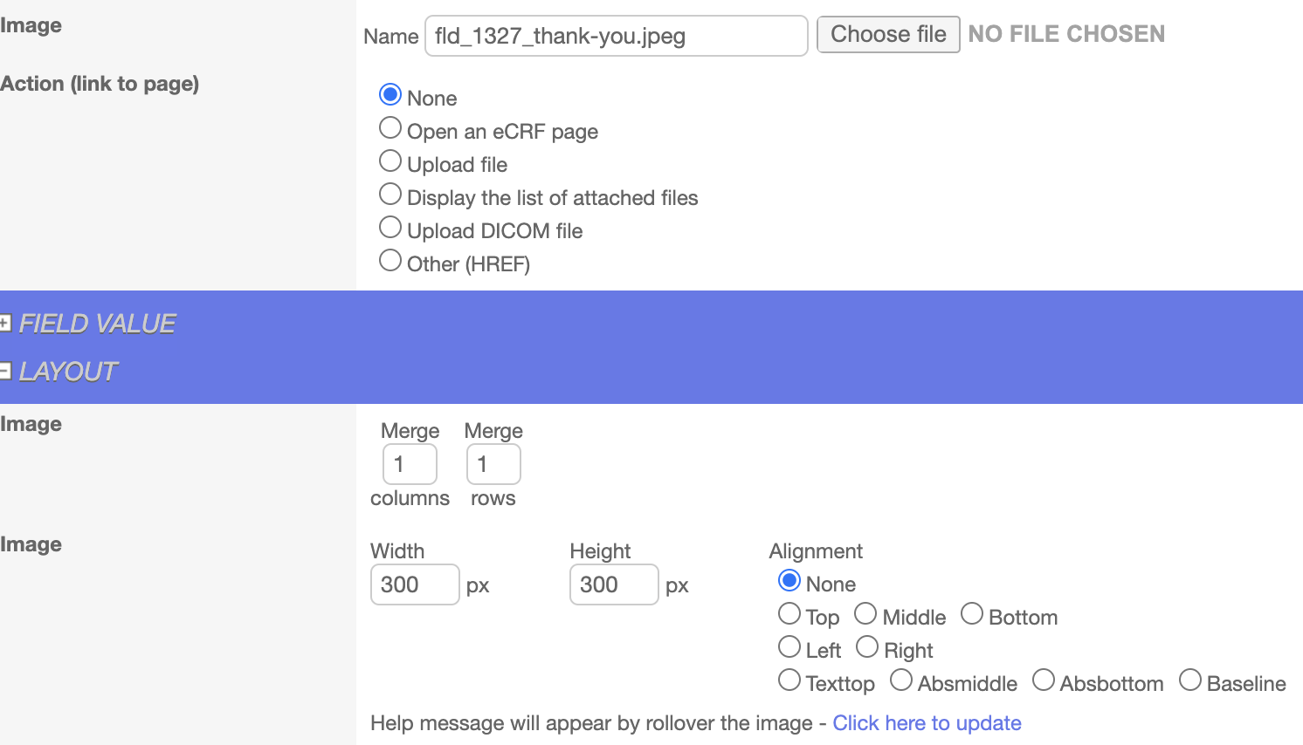Select Absbottom alignment option
1303x745 pixels.
(1044, 680)
